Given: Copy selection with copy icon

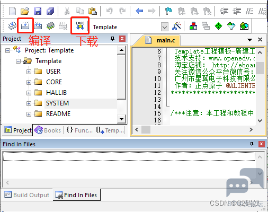Looking at the screenshot, I should tap(80, 11).
